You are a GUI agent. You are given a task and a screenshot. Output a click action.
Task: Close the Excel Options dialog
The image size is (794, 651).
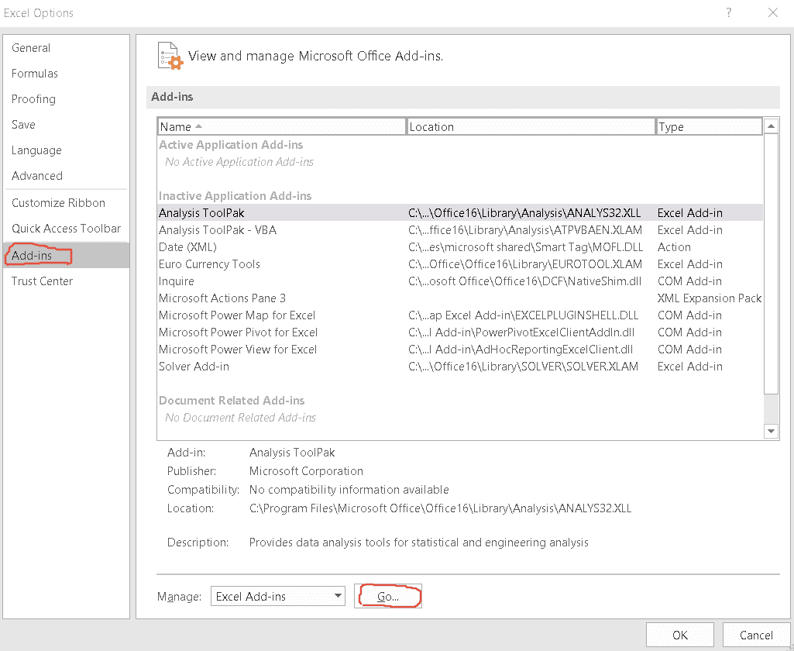pos(773,12)
